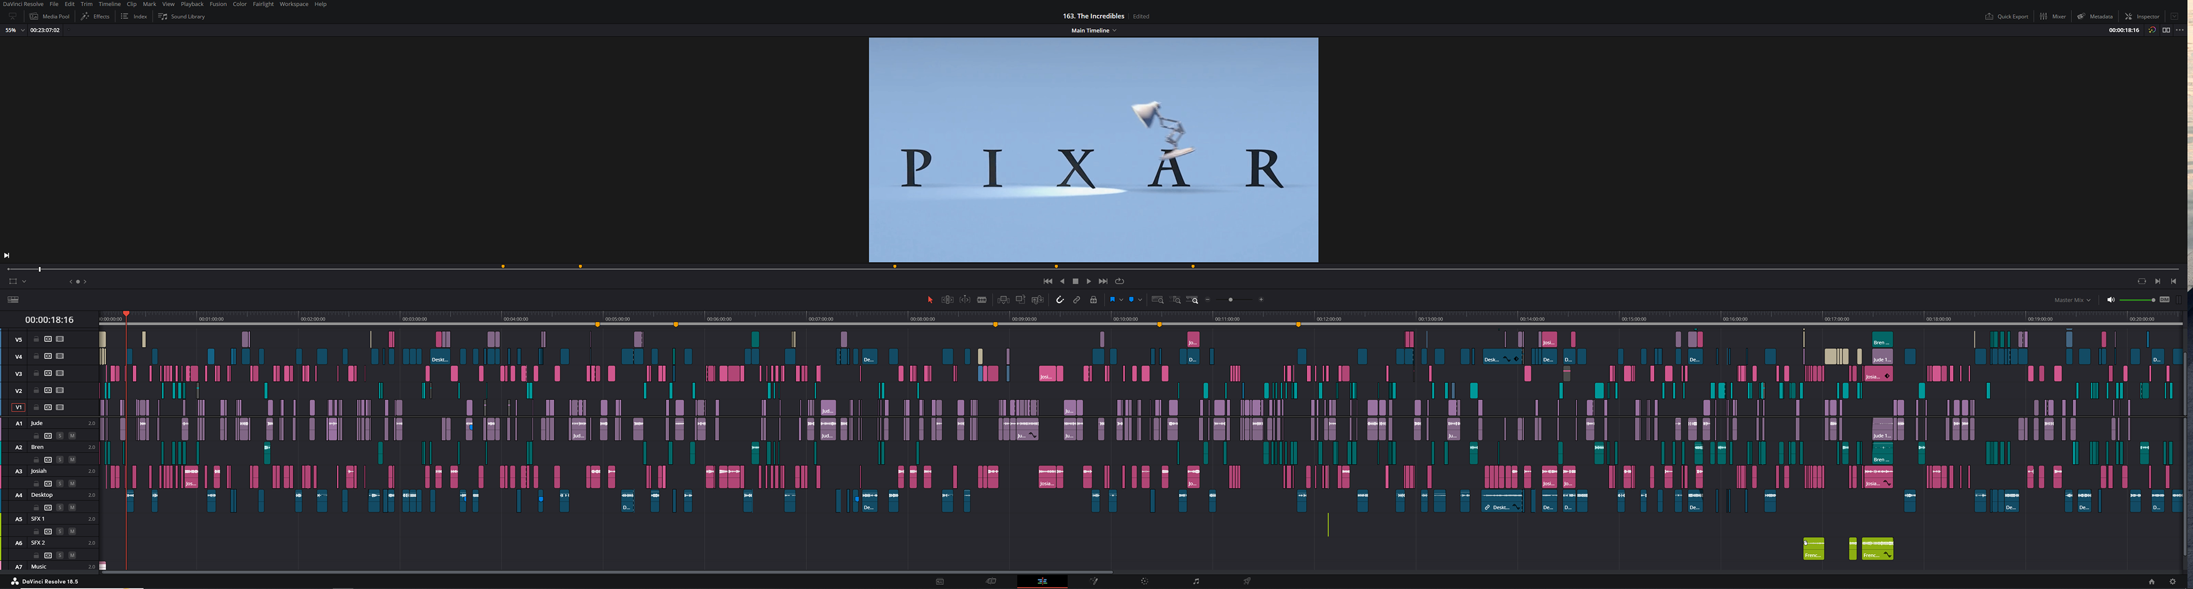Viewport: 2193px width, 589px height.
Task: Toggle auto track selector on V2
Action: click(x=47, y=390)
